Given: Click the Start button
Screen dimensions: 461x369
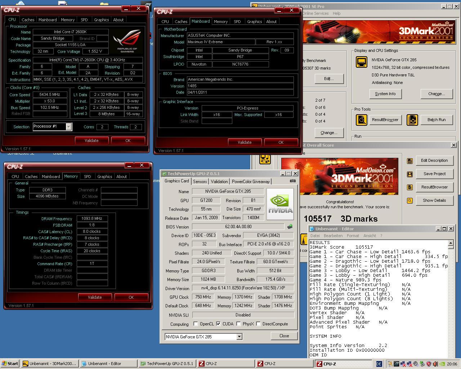Looking at the screenshot, I should pos(10,364).
